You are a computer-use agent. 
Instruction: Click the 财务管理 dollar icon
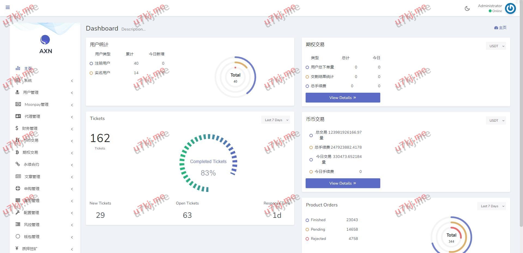17,128
